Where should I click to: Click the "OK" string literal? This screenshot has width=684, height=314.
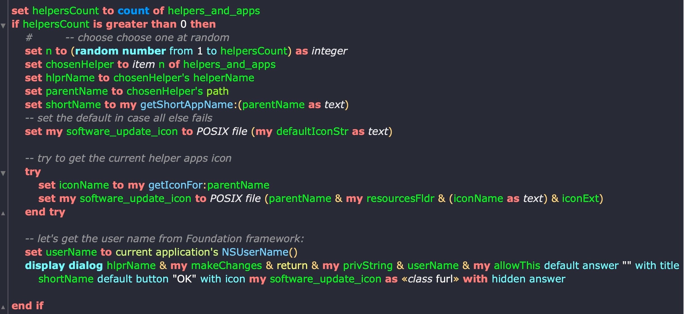point(184,279)
